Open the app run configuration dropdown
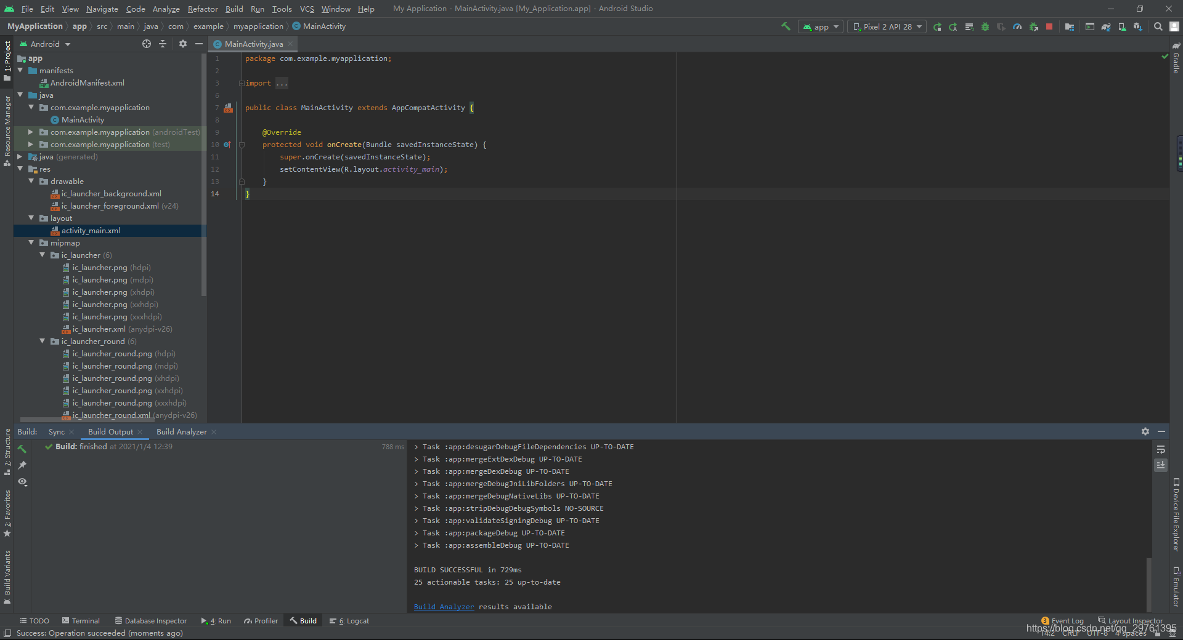 (x=821, y=27)
